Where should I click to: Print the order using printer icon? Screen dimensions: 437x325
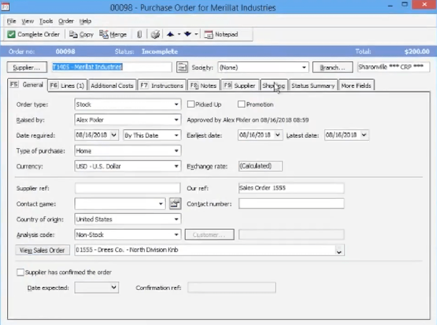coord(156,34)
